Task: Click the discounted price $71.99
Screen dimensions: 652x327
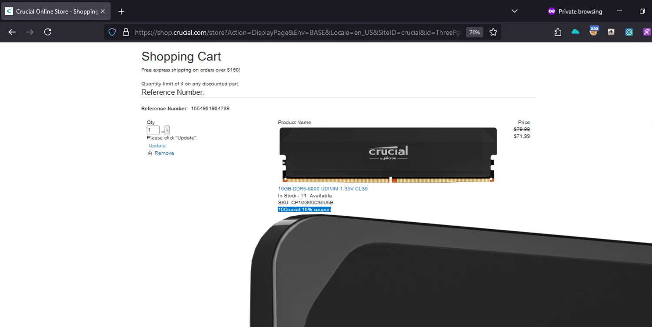Action: (522, 136)
